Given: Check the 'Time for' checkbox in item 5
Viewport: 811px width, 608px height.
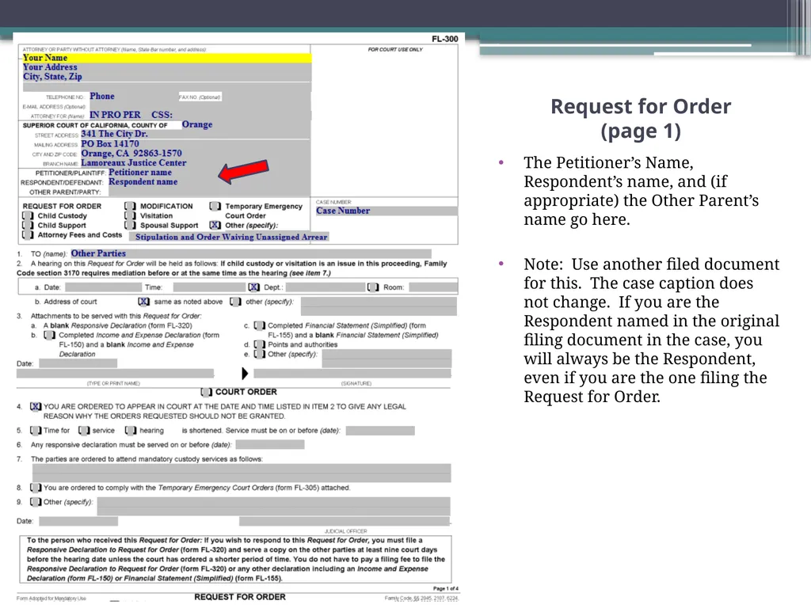Looking at the screenshot, I should coord(36,430).
